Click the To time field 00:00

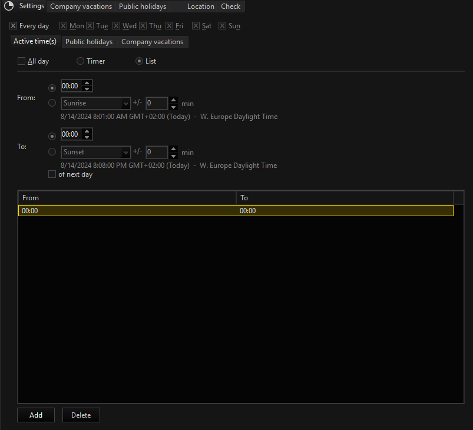[71, 134]
